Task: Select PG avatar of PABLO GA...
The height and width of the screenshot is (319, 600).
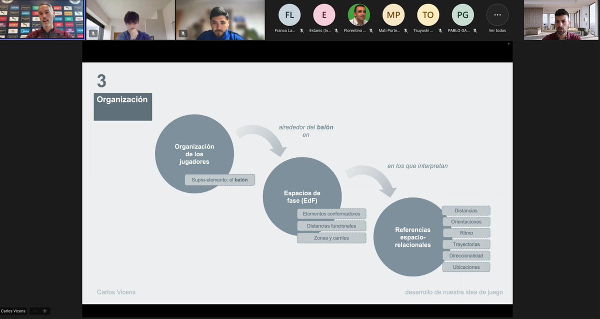Action: [462, 15]
